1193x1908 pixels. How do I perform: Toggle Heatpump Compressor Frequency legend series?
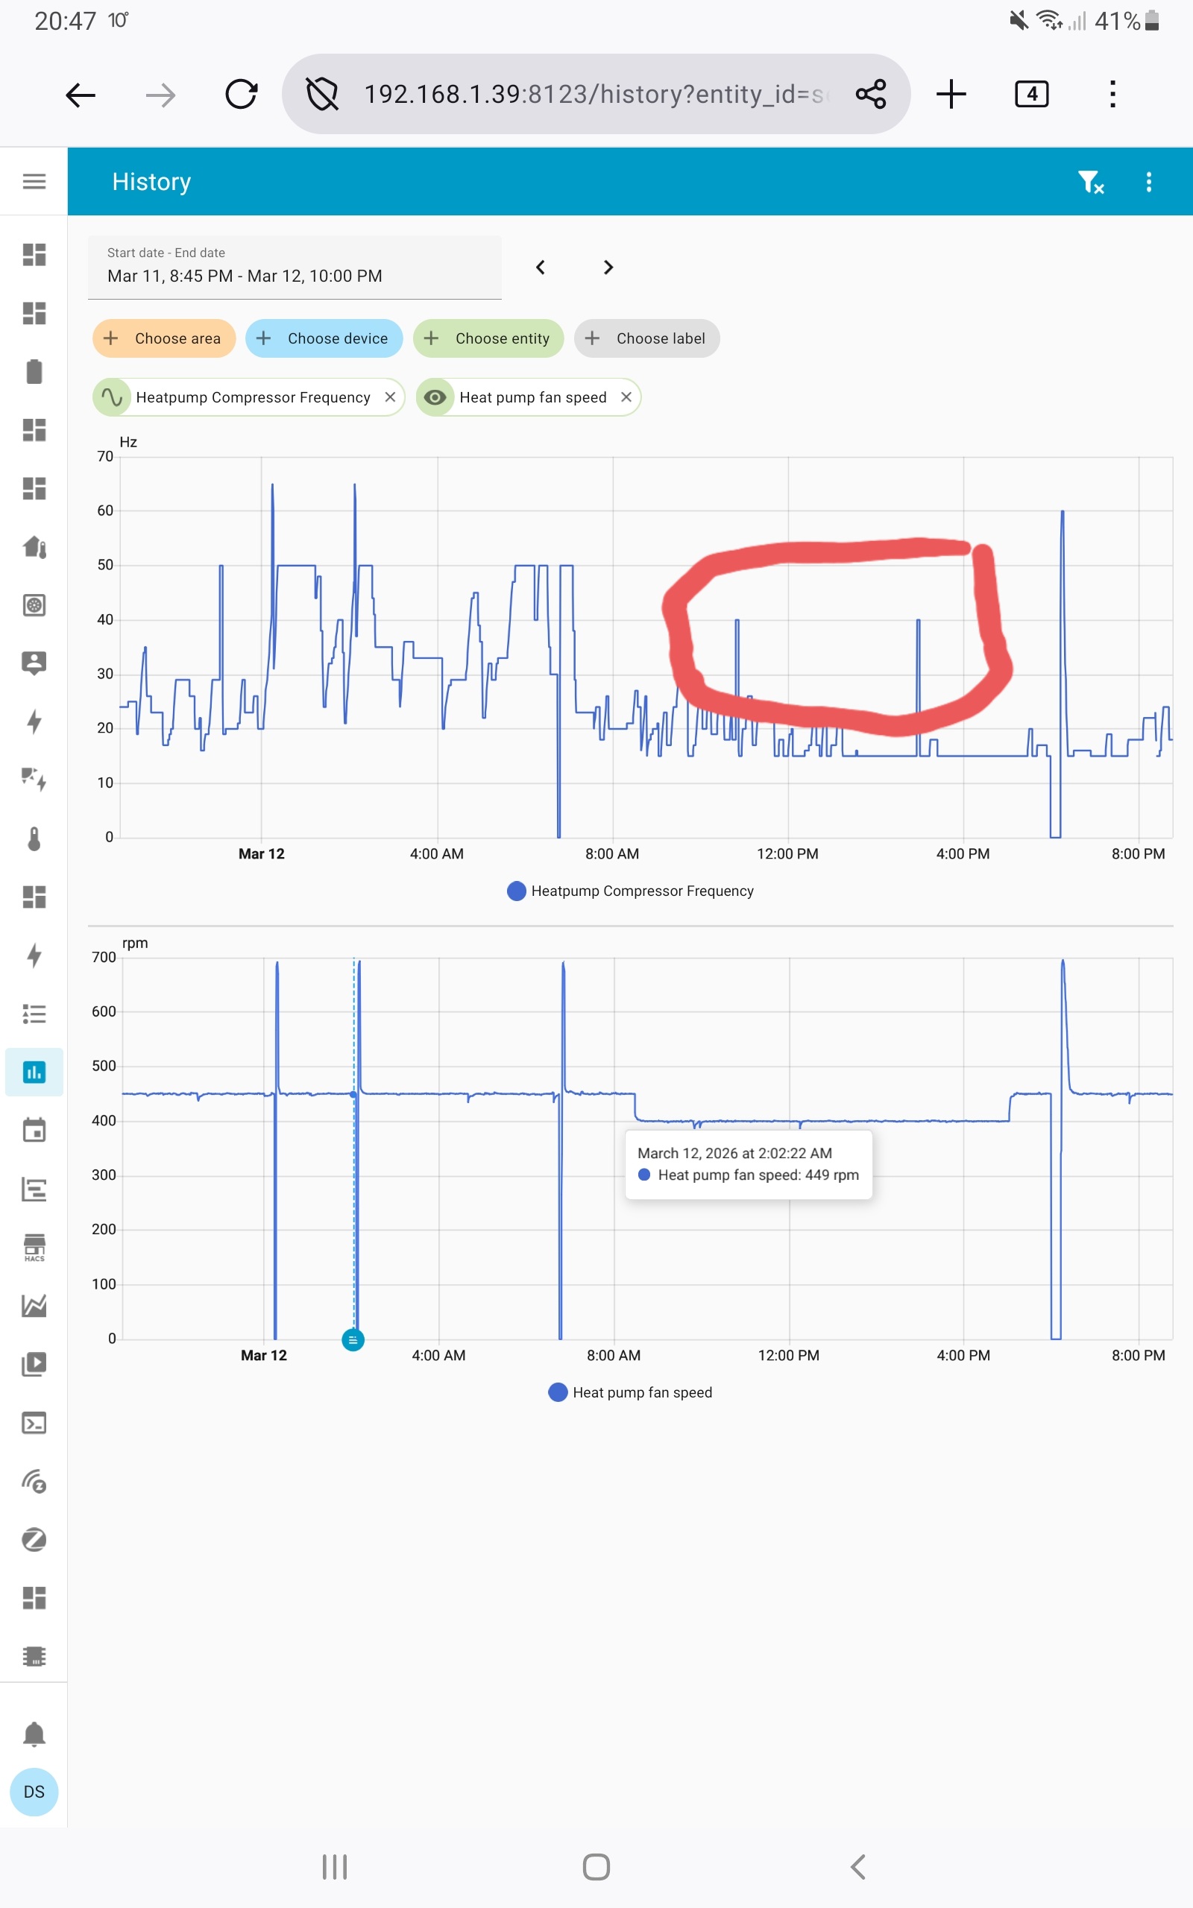(x=631, y=891)
